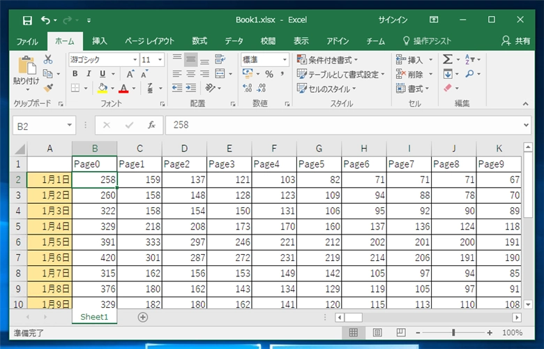The width and height of the screenshot is (544, 349).
Task: Align text to the right
Action: pyautogui.click(x=204, y=73)
